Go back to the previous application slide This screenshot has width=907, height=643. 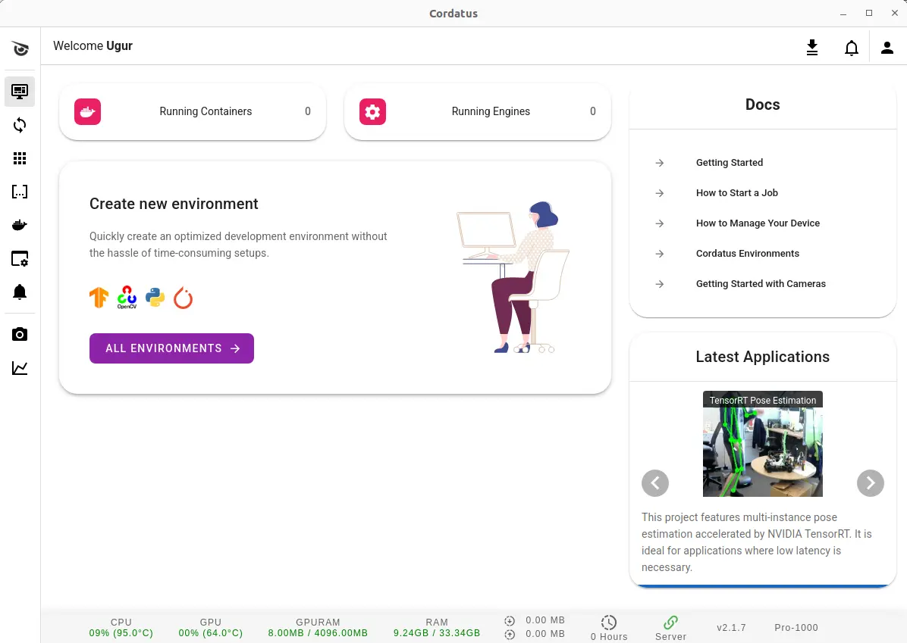pos(655,483)
